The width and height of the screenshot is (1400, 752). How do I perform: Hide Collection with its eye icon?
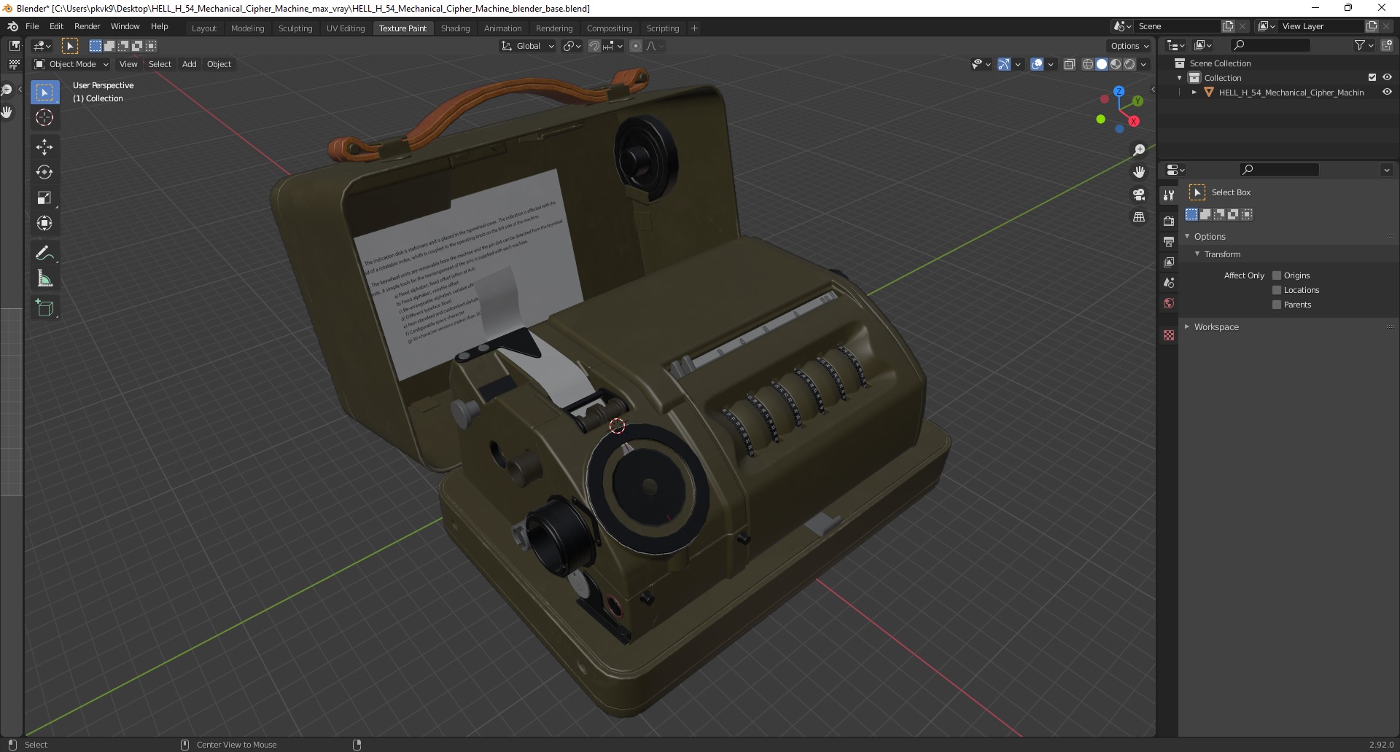click(x=1387, y=77)
